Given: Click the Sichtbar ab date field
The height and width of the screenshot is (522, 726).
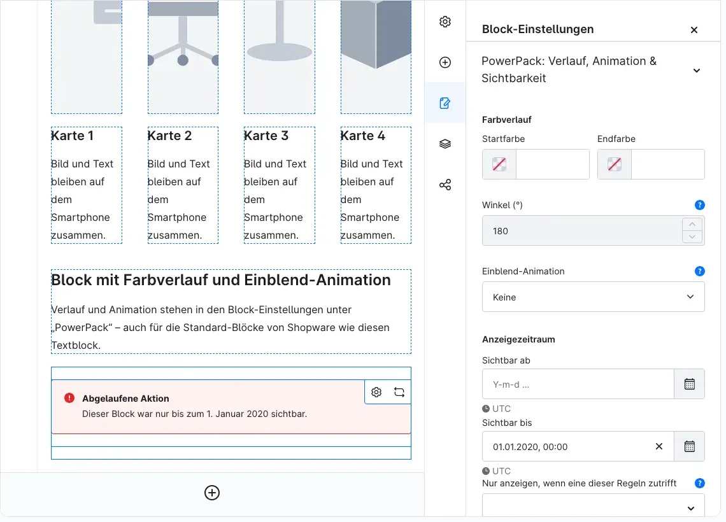Looking at the screenshot, I should tap(578, 384).
